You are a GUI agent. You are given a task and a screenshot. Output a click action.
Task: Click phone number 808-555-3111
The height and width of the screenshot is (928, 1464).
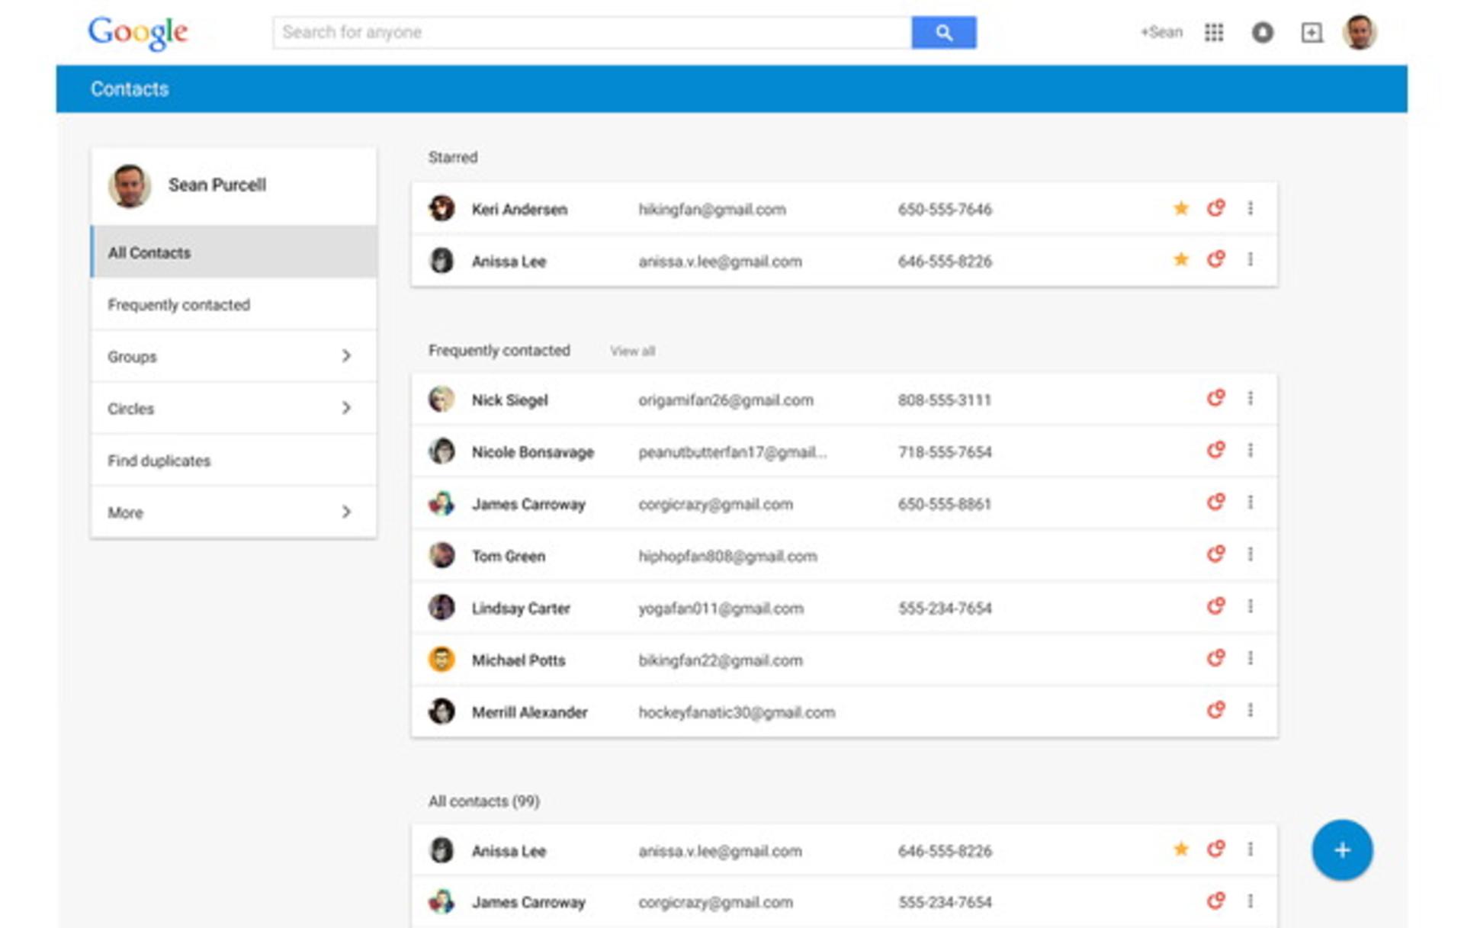944,400
